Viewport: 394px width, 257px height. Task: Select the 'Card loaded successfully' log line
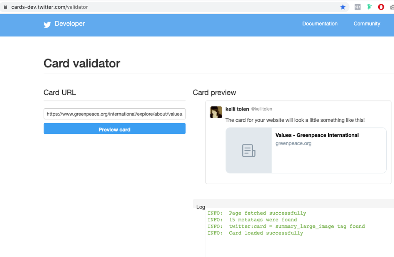255,233
